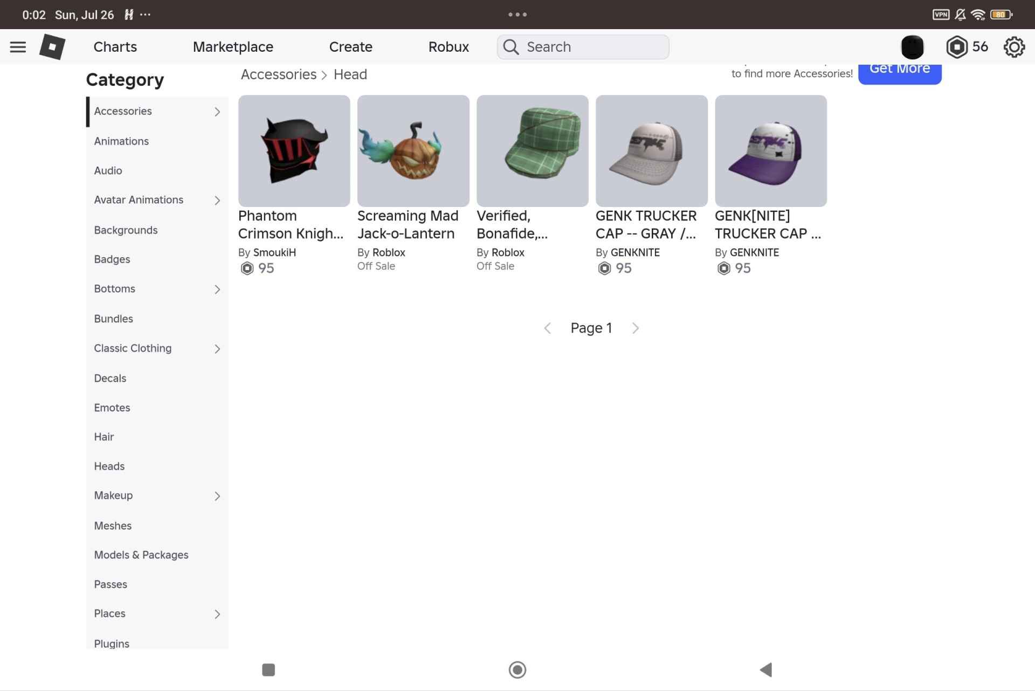The image size is (1035, 691).
Task: Open Phantom Crimson Knight item title
Action: point(291,225)
